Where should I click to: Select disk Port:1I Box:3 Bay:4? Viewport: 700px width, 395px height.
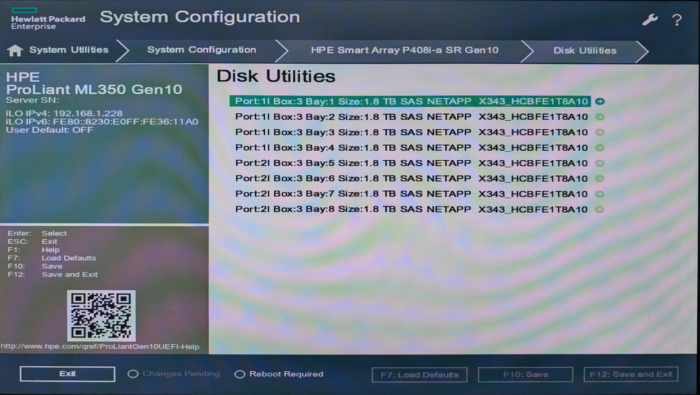[x=412, y=148]
